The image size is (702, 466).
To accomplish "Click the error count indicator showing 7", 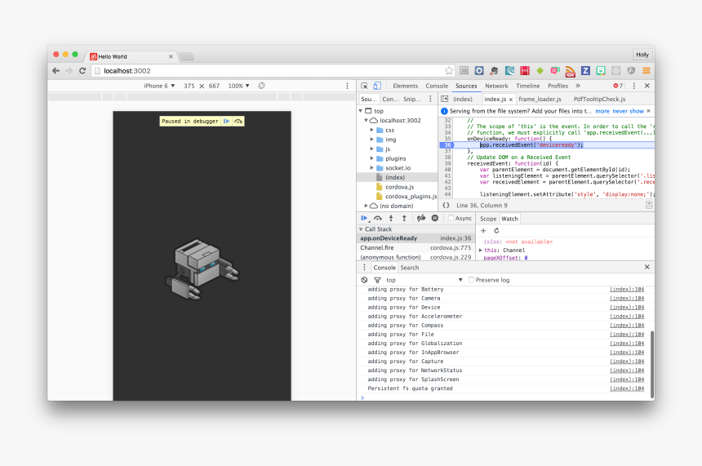I will tap(618, 86).
